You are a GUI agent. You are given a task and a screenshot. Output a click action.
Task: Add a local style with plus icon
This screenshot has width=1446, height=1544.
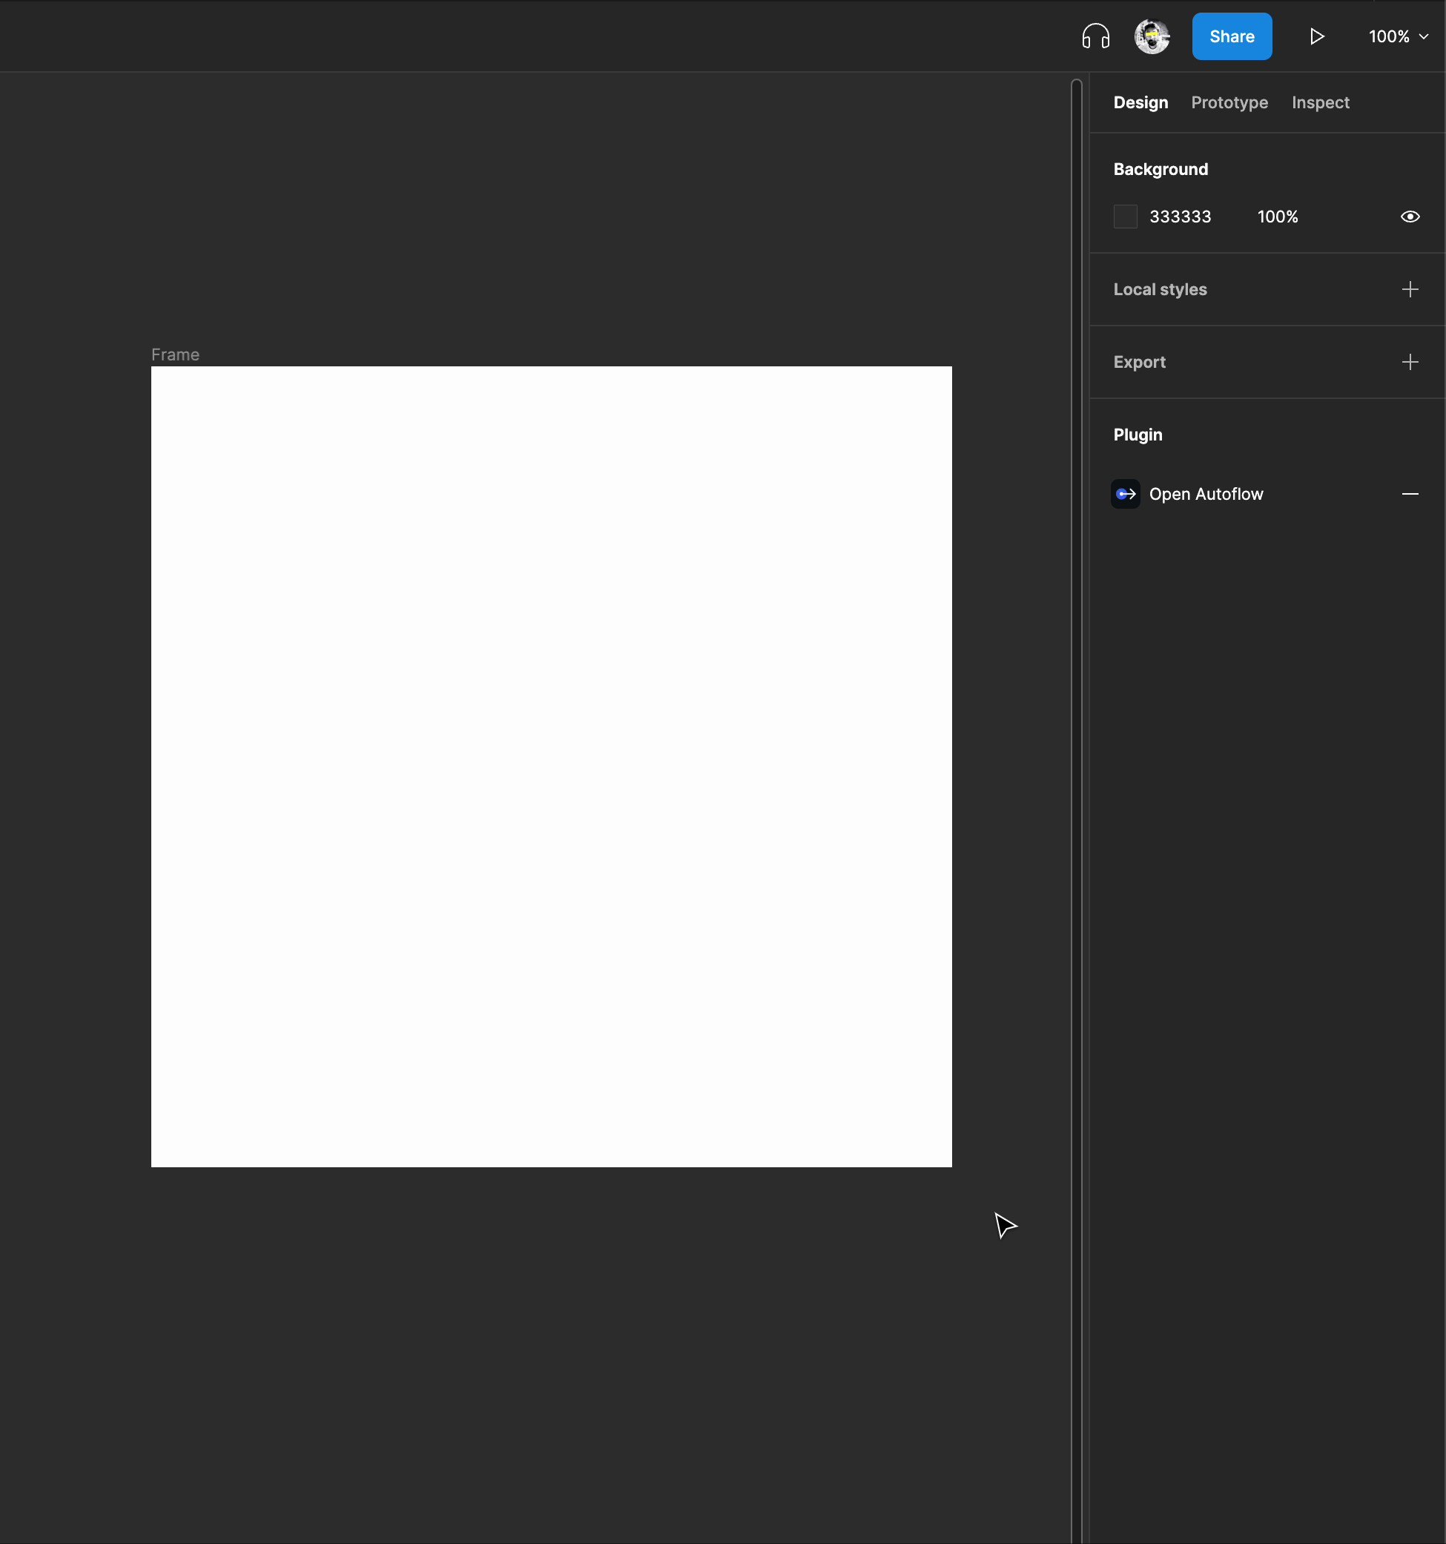click(x=1410, y=289)
